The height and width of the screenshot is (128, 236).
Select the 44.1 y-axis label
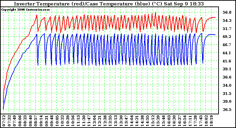click(x=227, y=53)
